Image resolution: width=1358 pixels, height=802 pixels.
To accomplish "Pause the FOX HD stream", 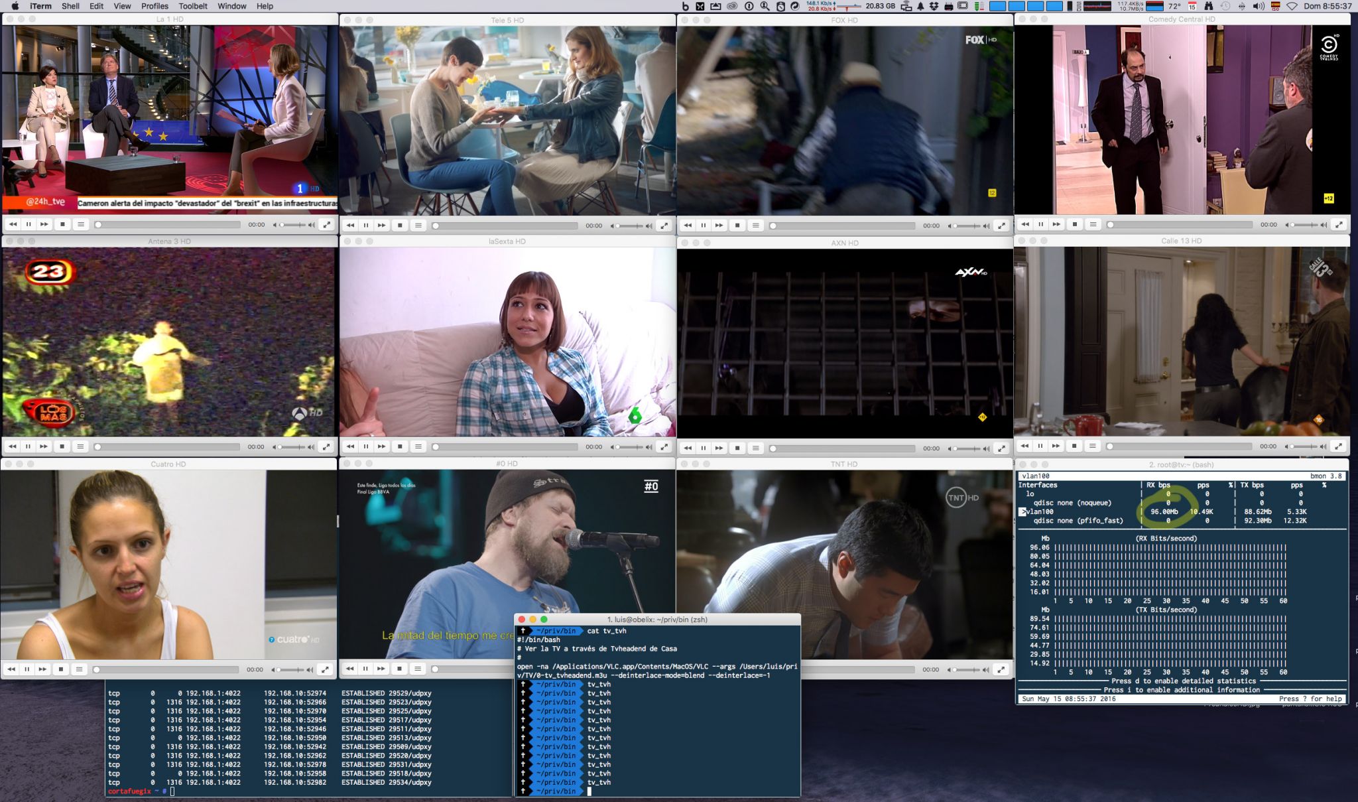I will pos(704,226).
